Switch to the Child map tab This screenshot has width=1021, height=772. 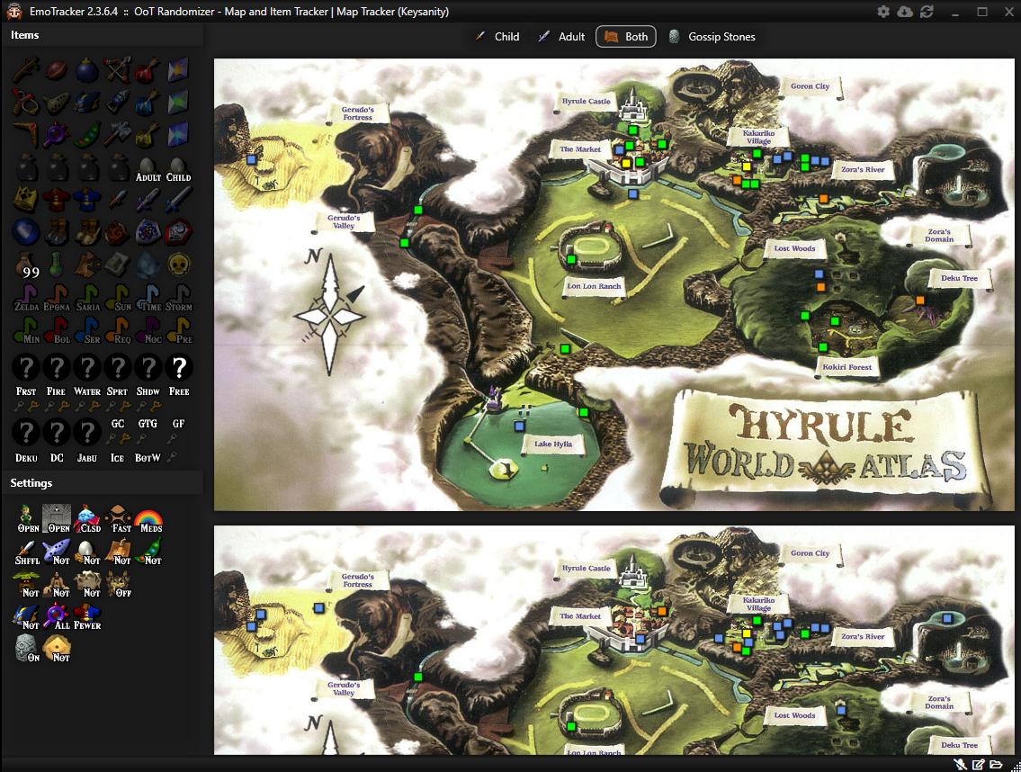(497, 37)
